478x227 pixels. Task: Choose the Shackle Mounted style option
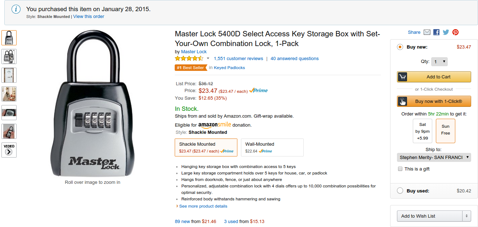(x=206, y=147)
